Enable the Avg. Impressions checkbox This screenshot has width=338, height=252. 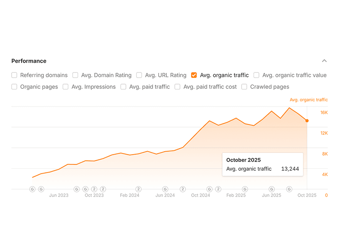click(x=66, y=87)
